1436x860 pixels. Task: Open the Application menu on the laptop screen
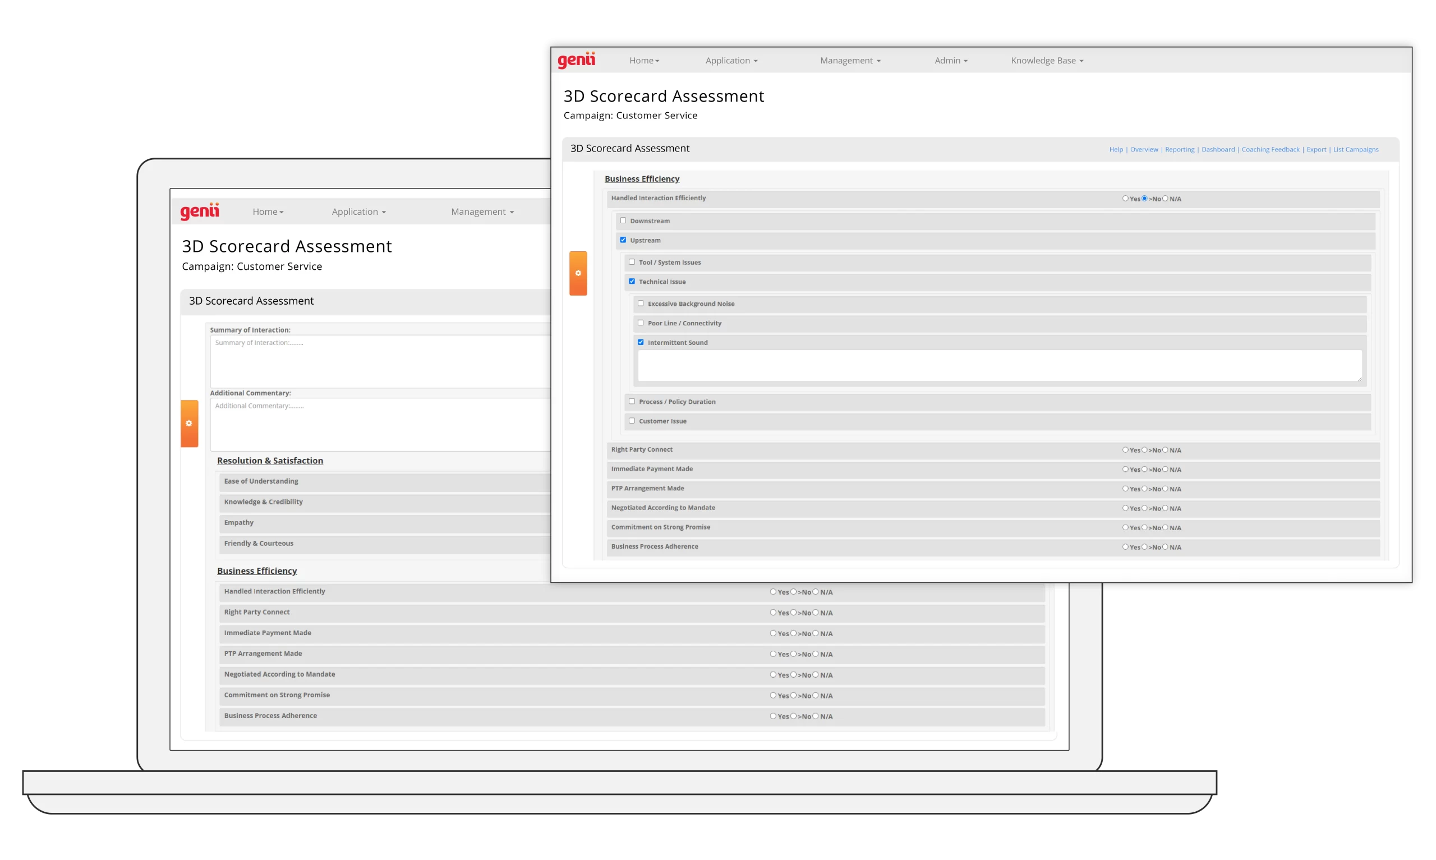(x=358, y=211)
